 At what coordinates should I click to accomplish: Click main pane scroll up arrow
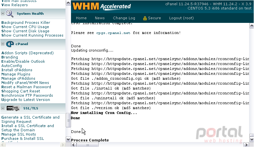252,26
